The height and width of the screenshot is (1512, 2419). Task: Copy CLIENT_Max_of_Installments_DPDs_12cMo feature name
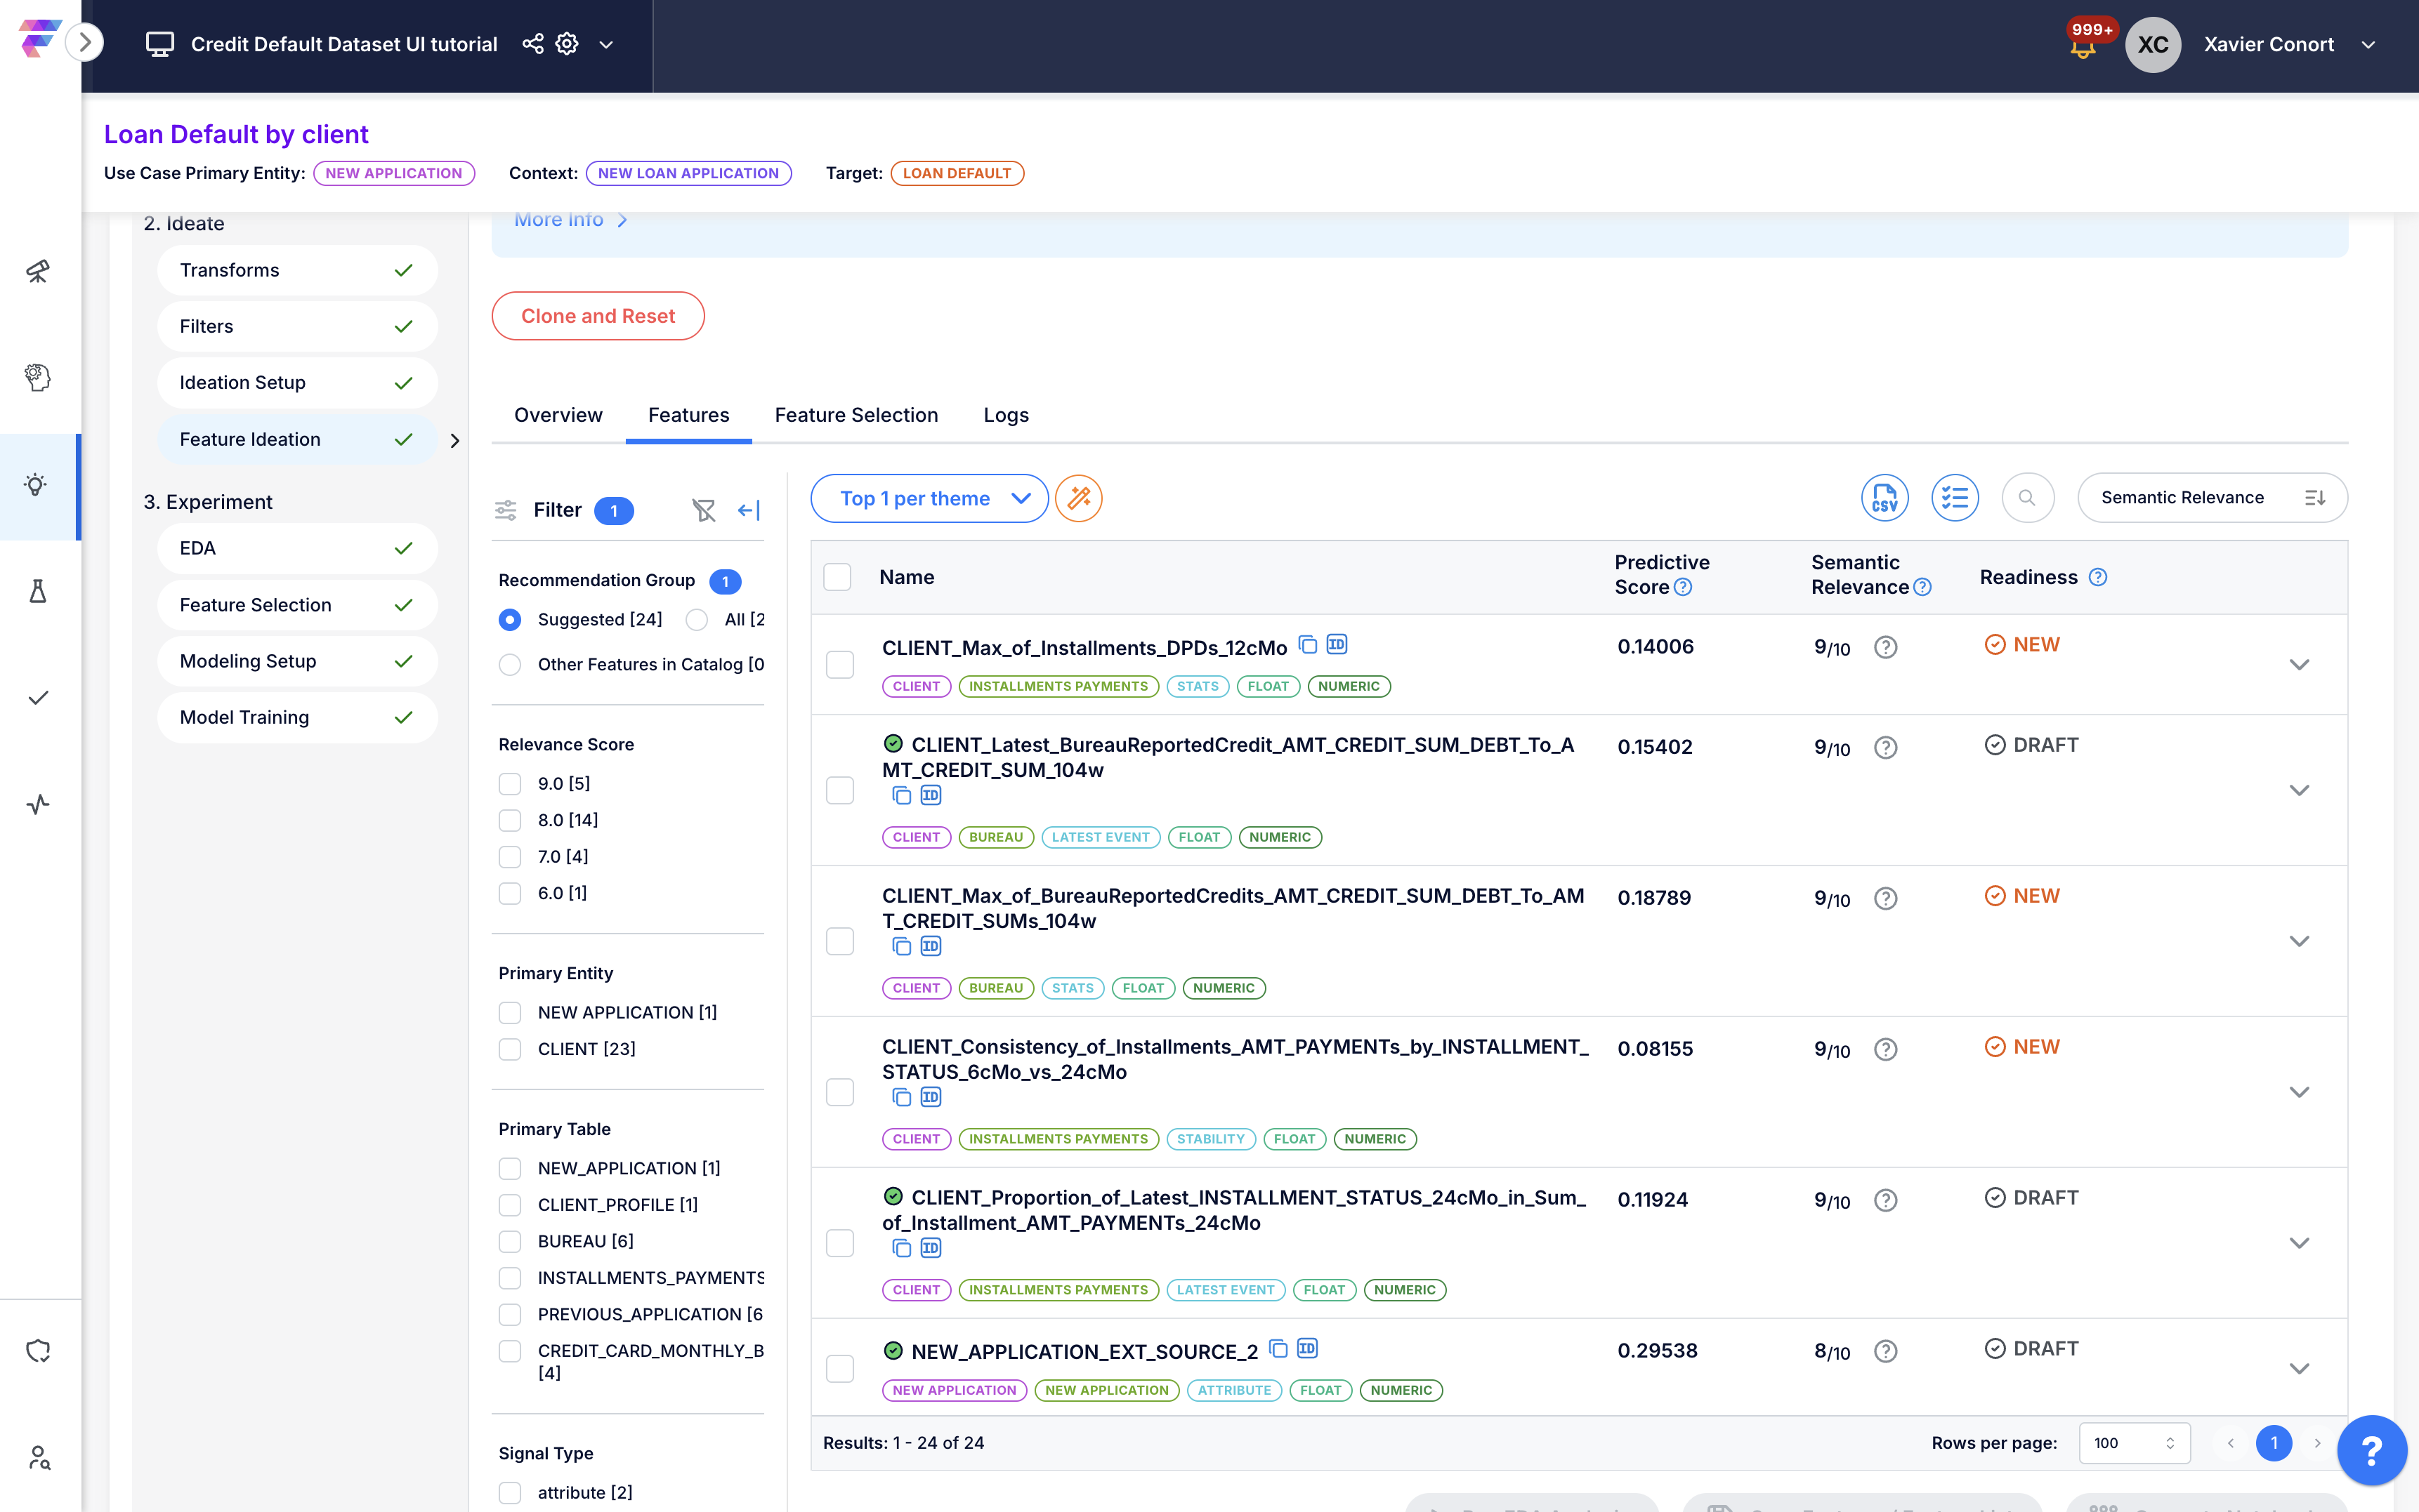click(x=1308, y=645)
